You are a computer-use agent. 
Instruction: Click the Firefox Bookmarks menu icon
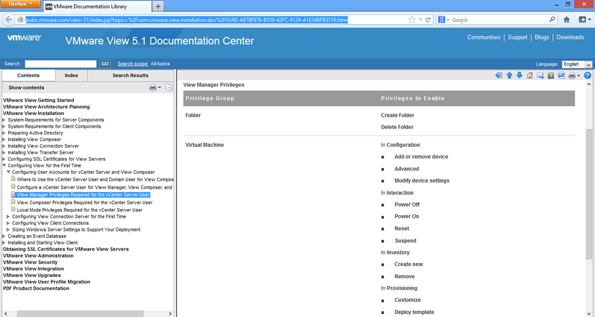tap(585, 20)
